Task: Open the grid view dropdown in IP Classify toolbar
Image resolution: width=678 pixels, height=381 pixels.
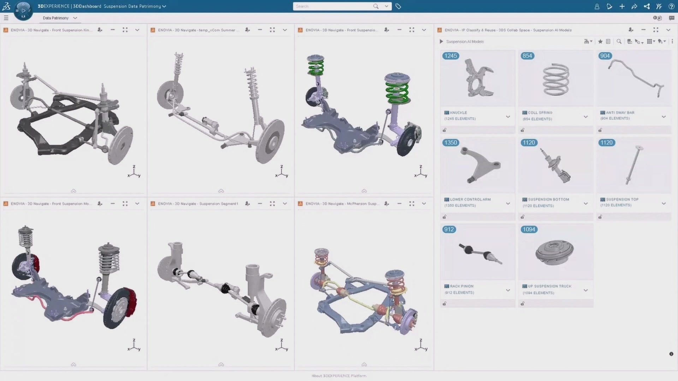Action: 651,42
